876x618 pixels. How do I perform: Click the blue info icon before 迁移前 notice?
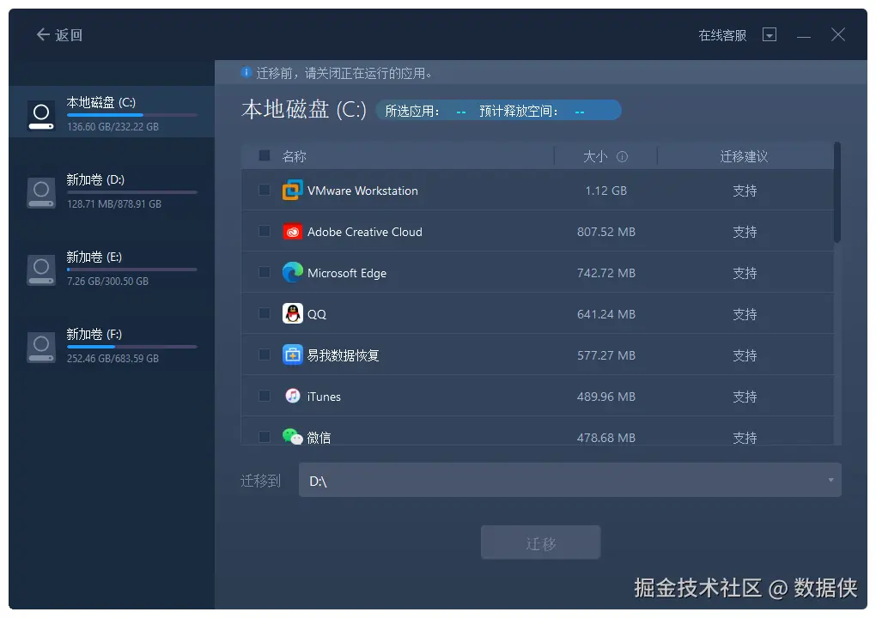(x=246, y=73)
